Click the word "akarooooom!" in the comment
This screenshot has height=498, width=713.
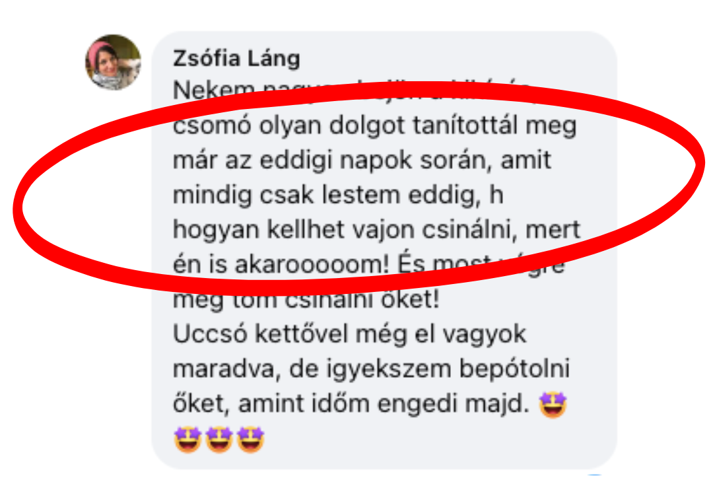click(312, 265)
